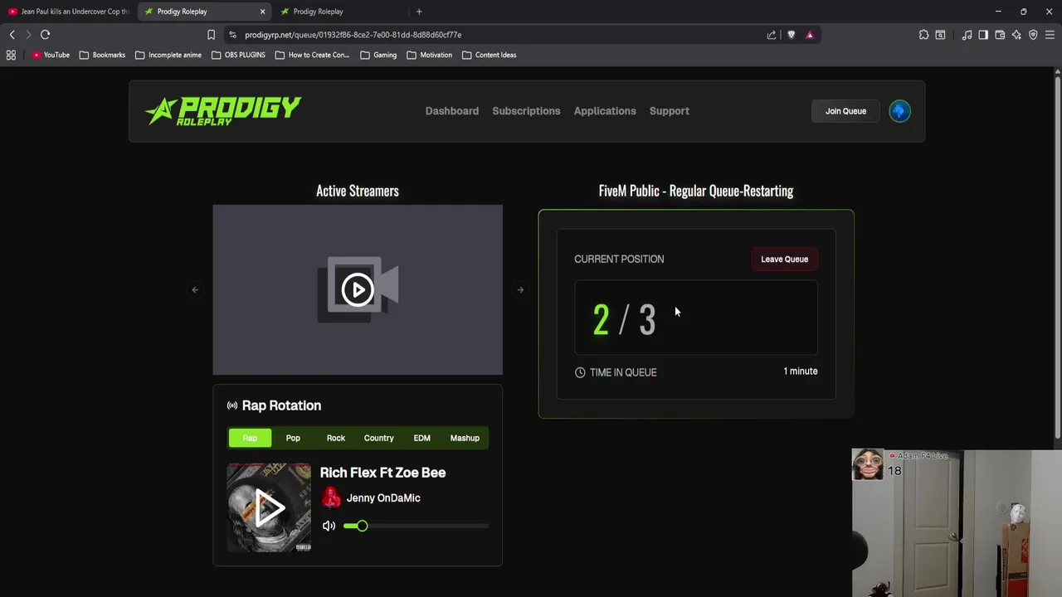Select the Rap genre tab
This screenshot has width=1062, height=597.
point(250,438)
